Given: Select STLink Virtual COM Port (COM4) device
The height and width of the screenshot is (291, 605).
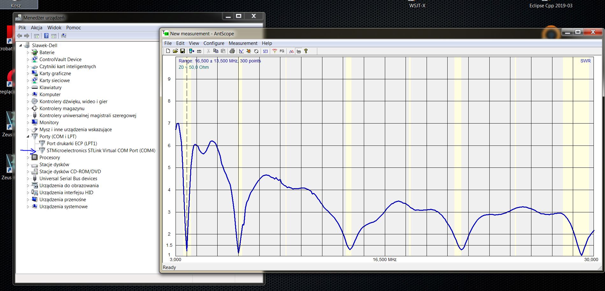Looking at the screenshot, I should (x=101, y=151).
